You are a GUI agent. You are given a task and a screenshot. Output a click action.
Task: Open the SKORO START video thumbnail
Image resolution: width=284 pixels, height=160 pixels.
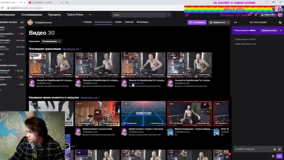[x=143, y=113]
